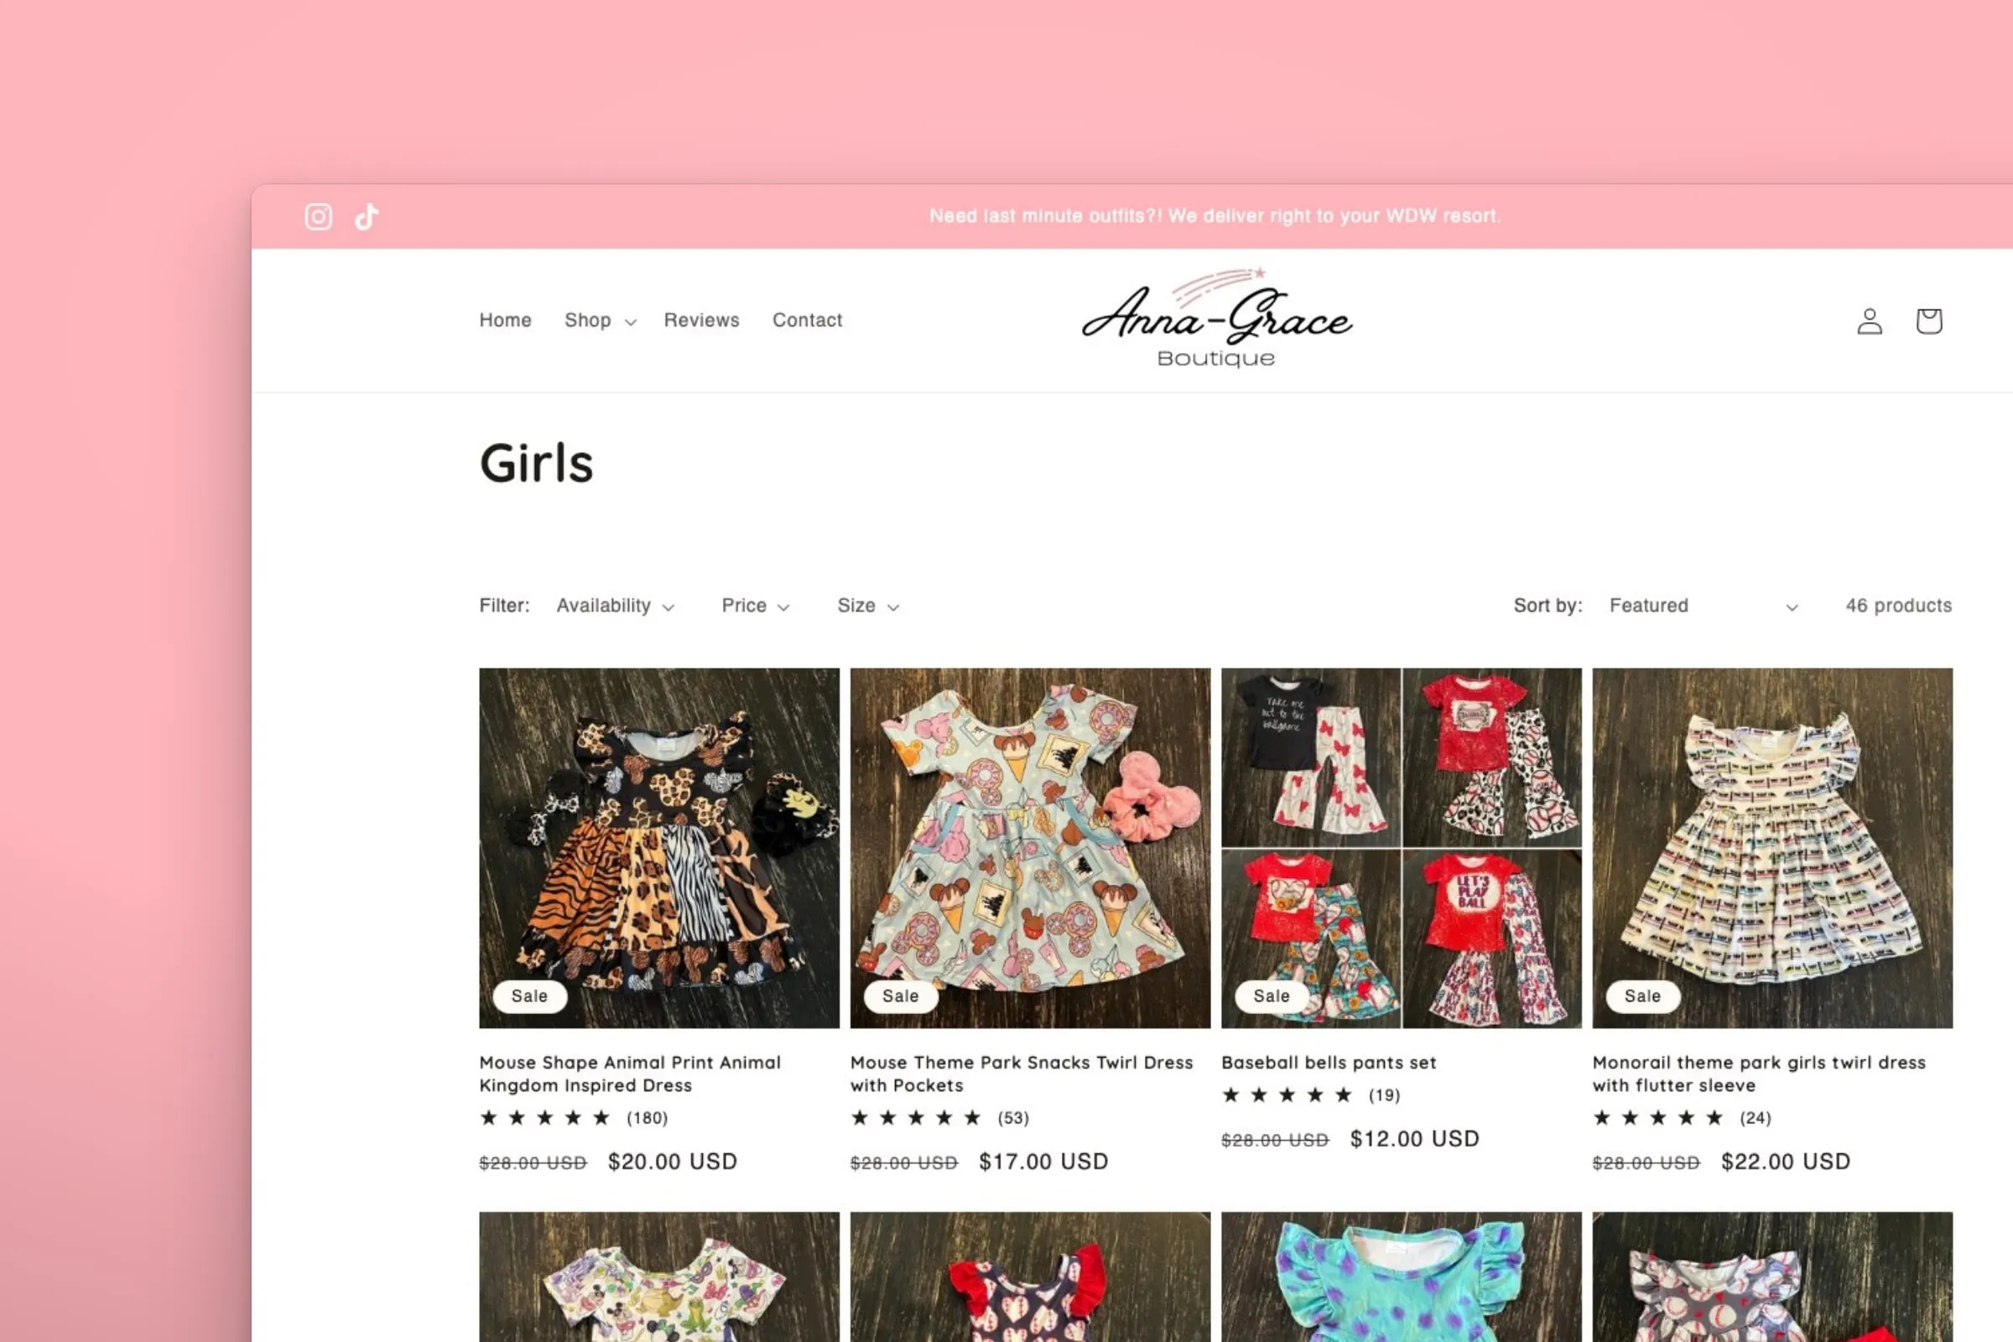
Task: Click Sale badge on Baseball bells set
Action: pyautogui.click(x=1272, y=996)
